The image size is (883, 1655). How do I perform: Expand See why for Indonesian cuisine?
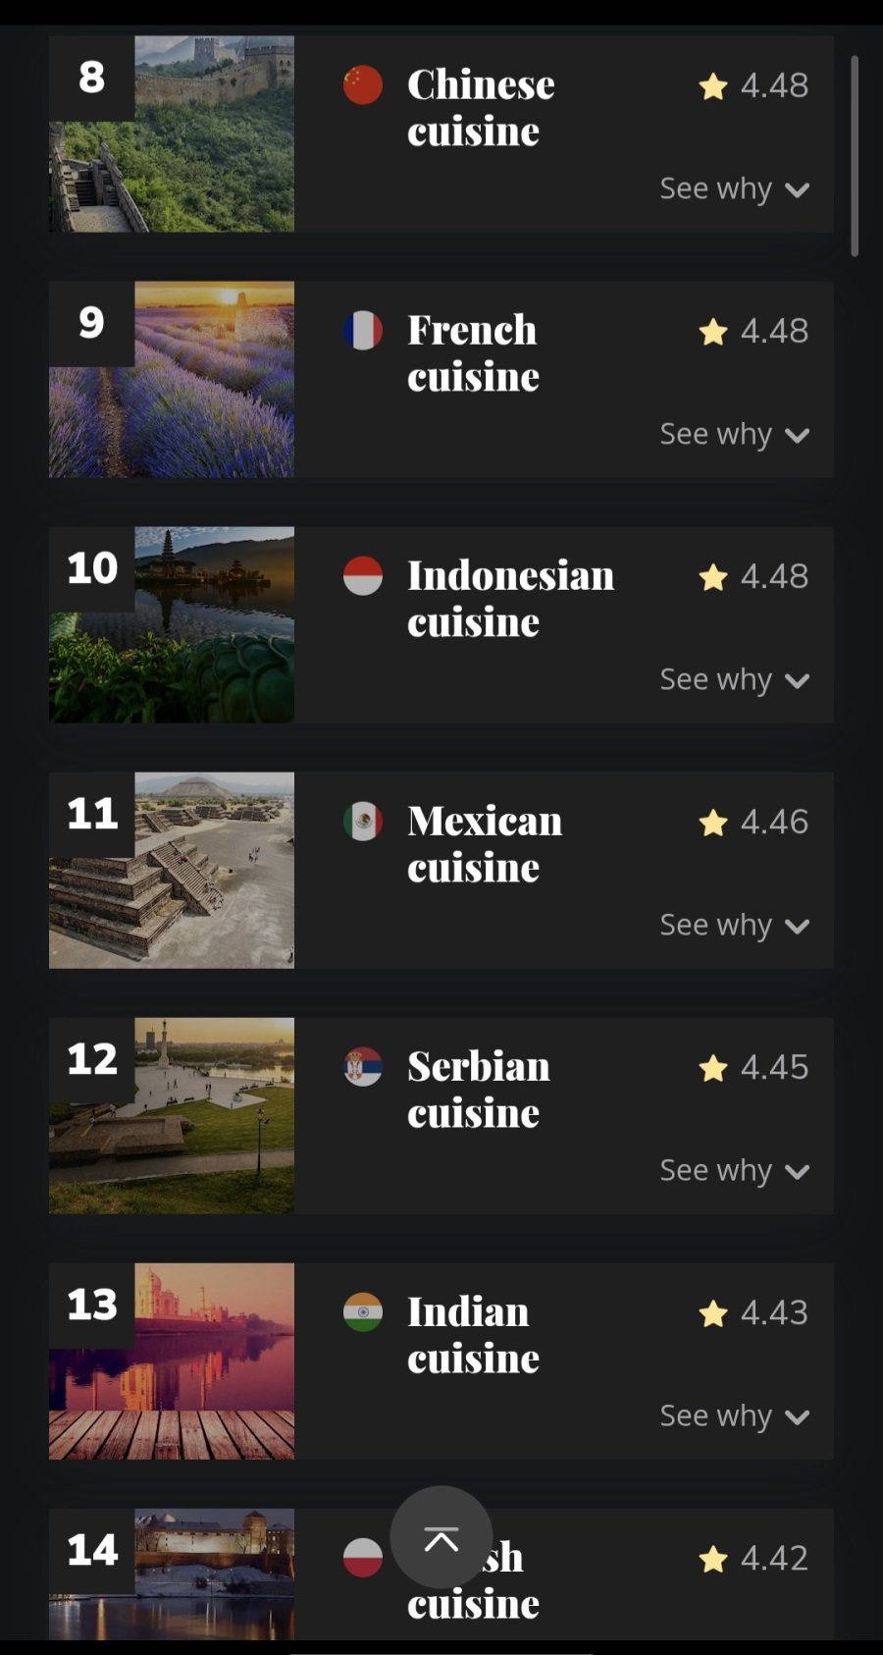734,679
